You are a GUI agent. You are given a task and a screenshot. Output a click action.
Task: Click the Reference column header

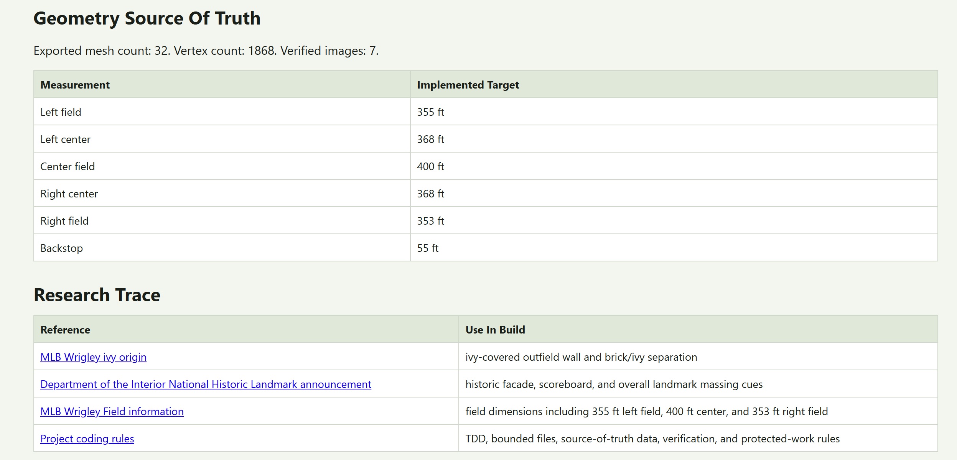(246, 330)
